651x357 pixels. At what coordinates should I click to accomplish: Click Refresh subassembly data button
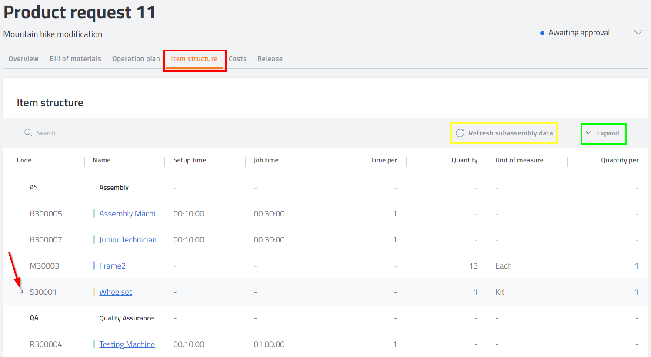click(x=504, y=133)
